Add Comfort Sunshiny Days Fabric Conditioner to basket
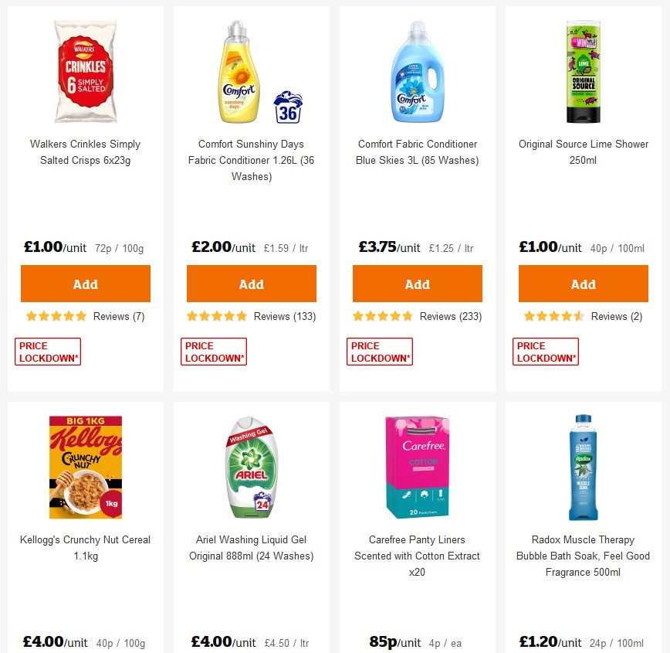670x653 pixels. pyautogui.click(x=251, y=284)
